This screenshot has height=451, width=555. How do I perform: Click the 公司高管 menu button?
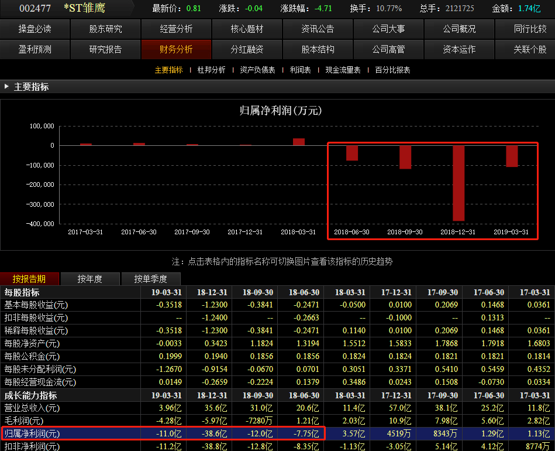(388, 49)
